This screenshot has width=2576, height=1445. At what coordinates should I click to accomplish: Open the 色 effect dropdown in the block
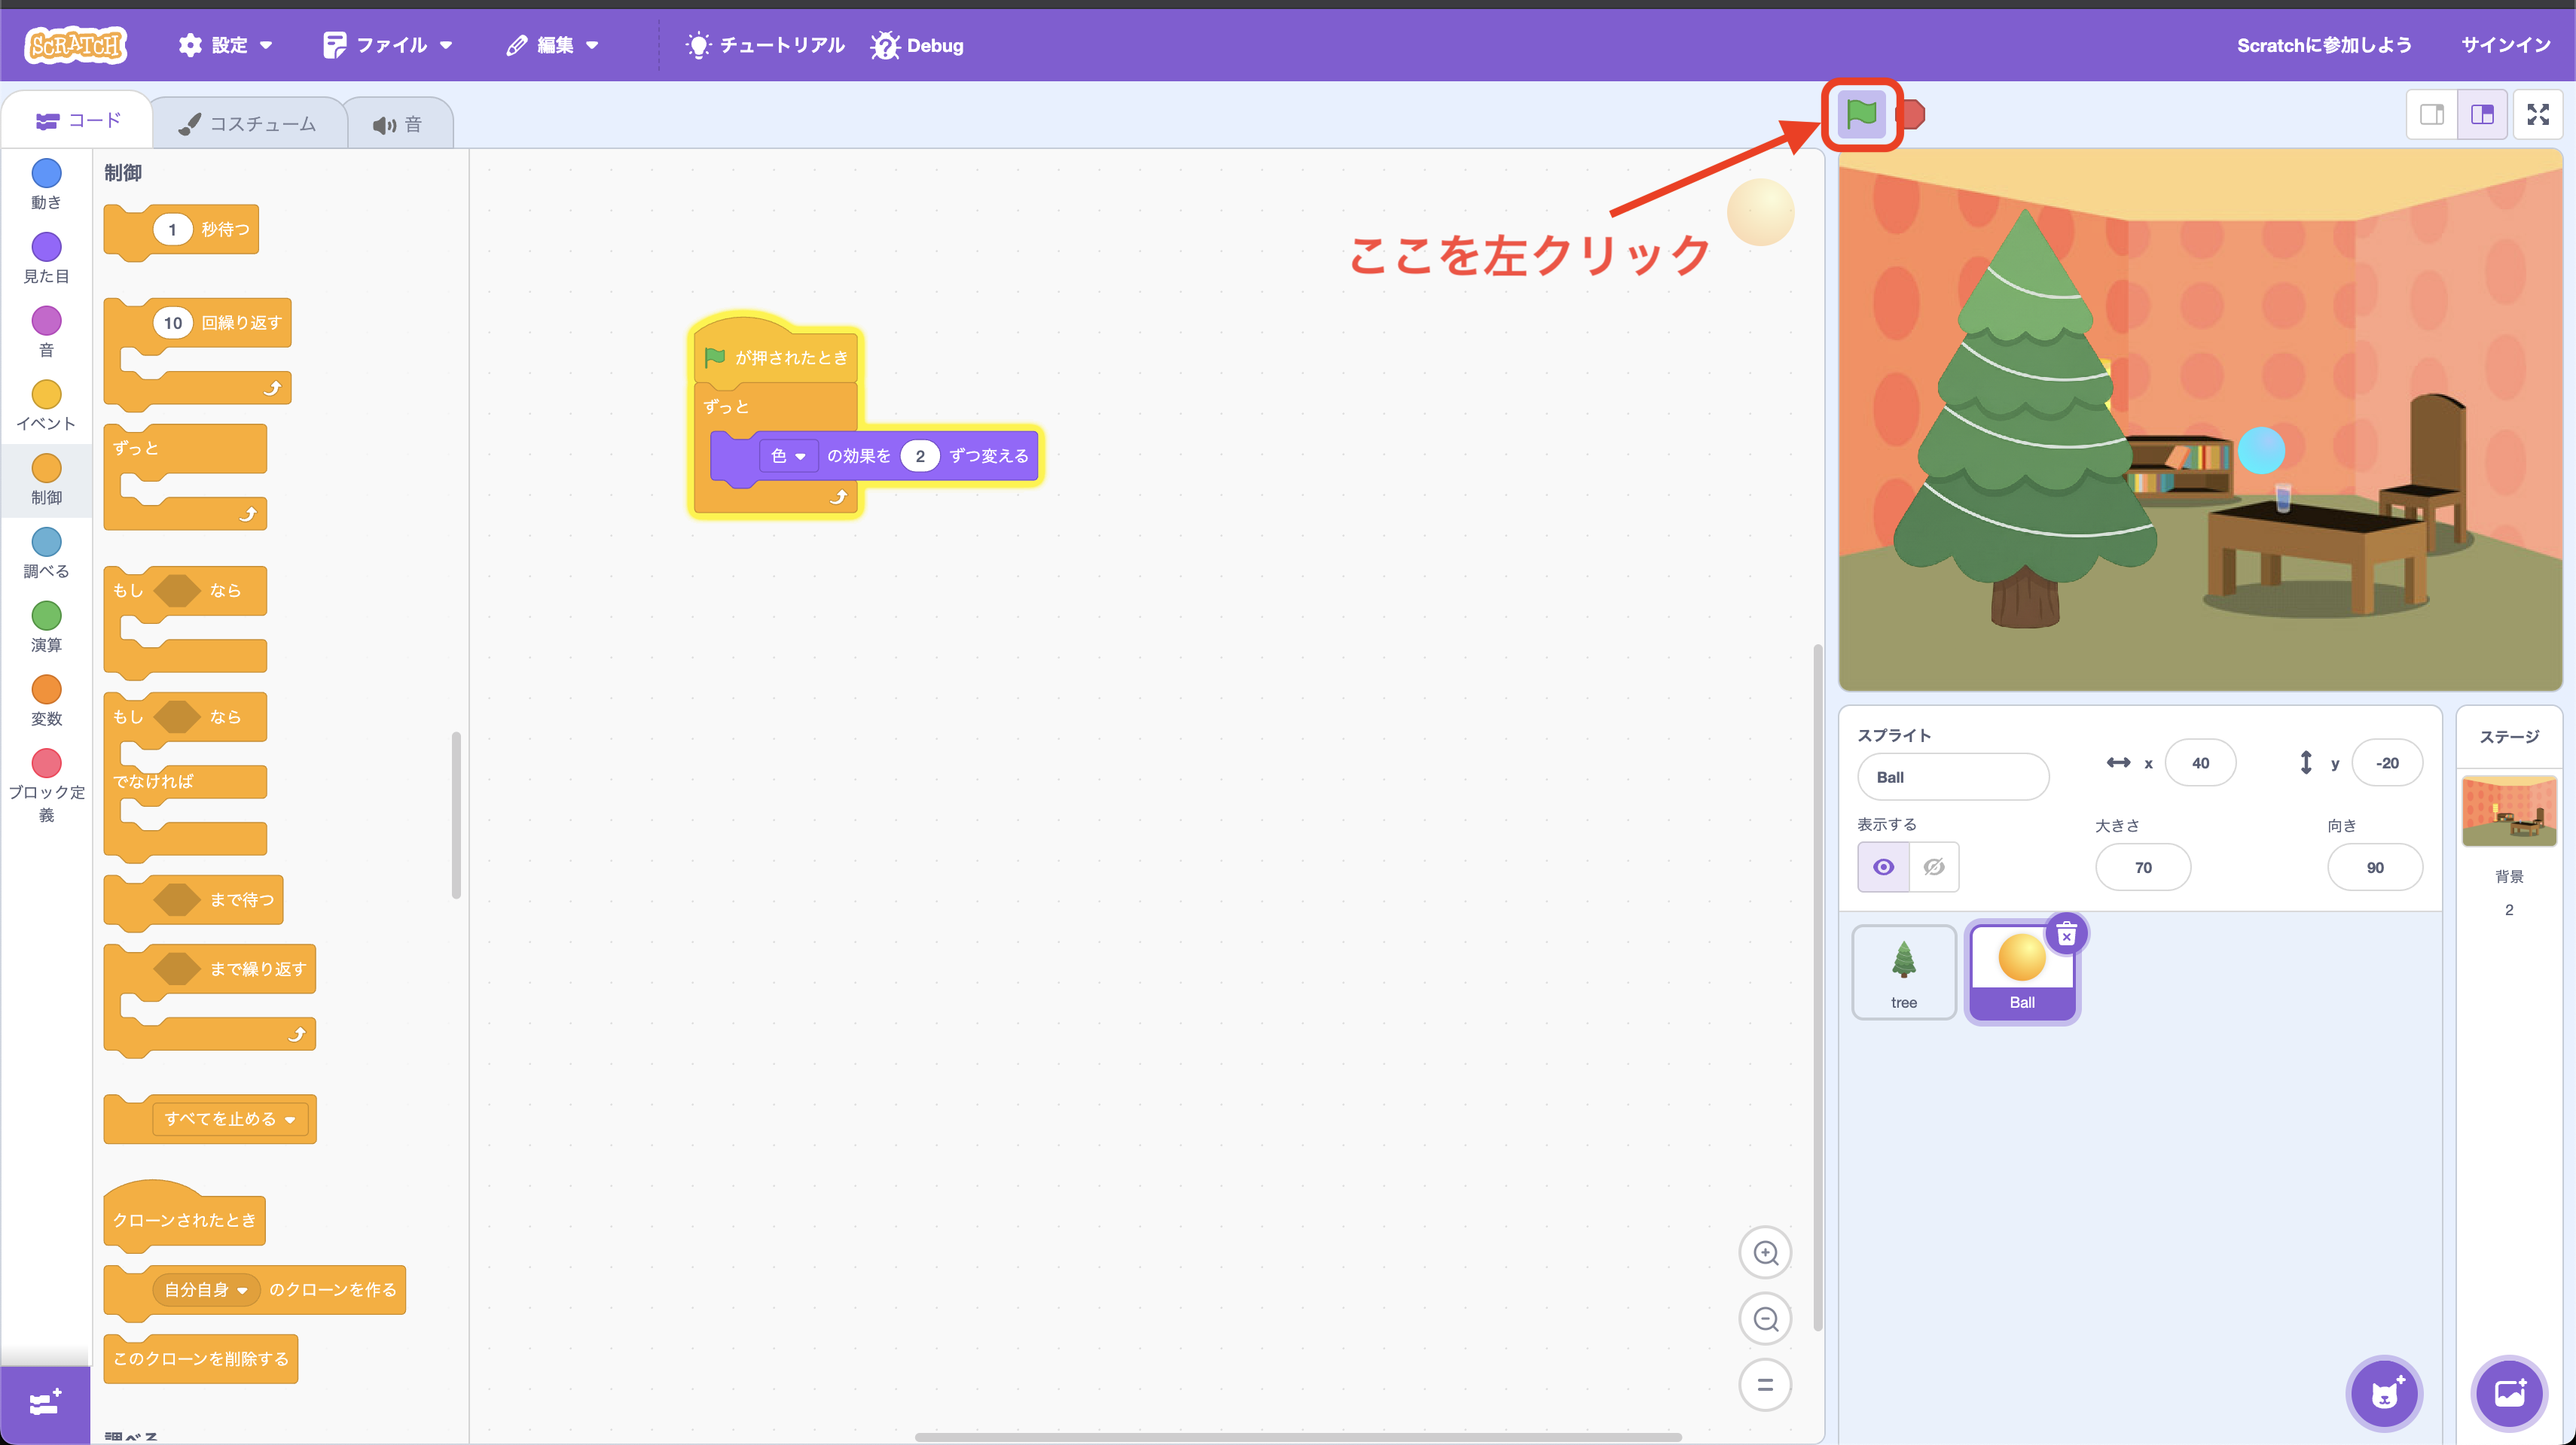click(789, 455)
